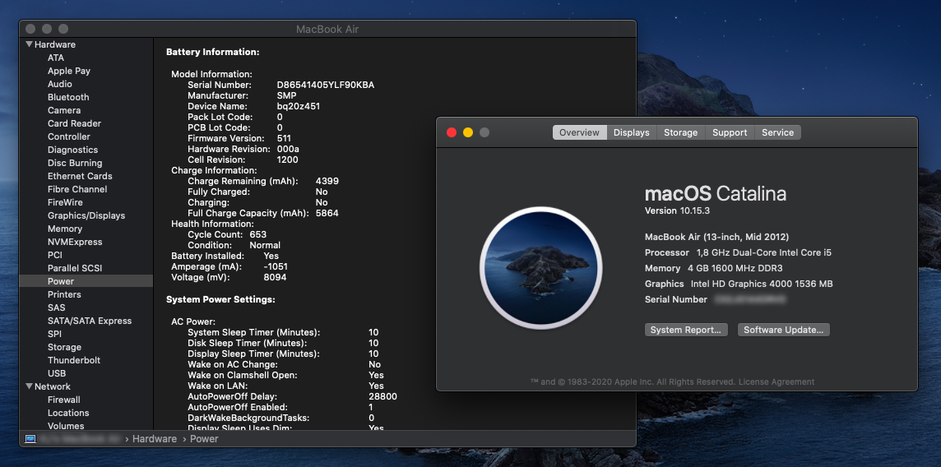Viewport: 941px width, 467px height.
Task: Select Parallel SCSI in the sidebar
Action: [x=75, y=269]
